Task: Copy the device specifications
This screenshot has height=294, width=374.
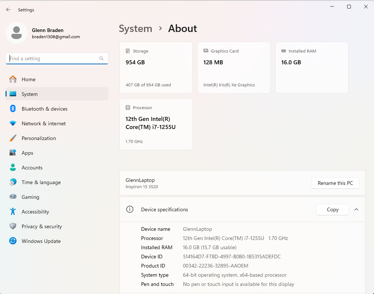Action: click(332, 209)
